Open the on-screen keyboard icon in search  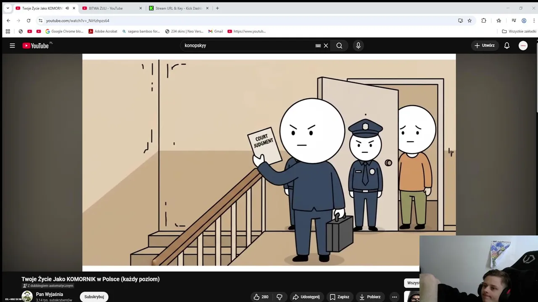pyautogui.click(x=318, y=45)
